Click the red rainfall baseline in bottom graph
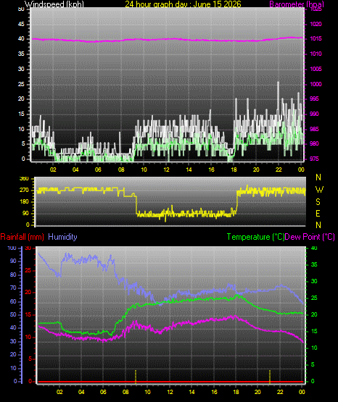 click(x=170, y=382)
